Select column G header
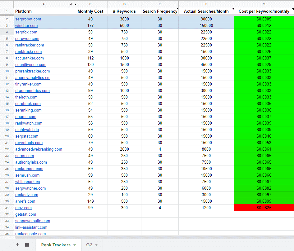This screenshot has height=251, width=294. pyautogui.click(x=264, y=4)
